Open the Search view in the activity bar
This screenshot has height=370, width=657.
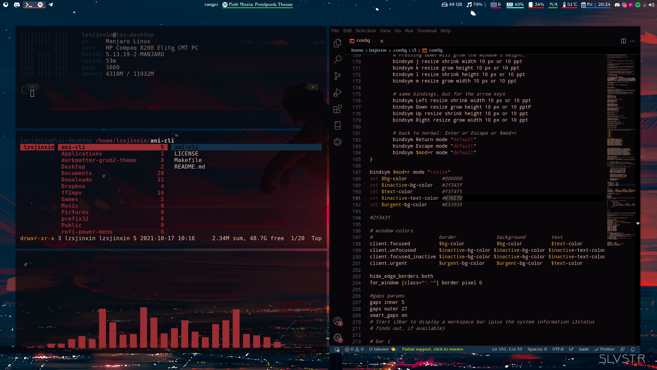[337, 59]
